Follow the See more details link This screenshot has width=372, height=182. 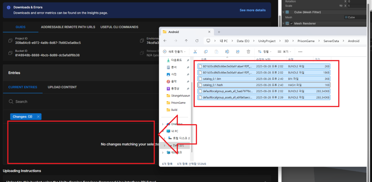pyautogui.click(x=253, y=10)
